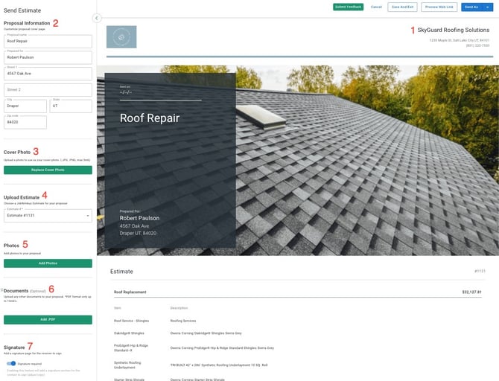Expand the Estimate # dropdown
The width and height of the screenshot is (499, 381).
pos(48,216)
